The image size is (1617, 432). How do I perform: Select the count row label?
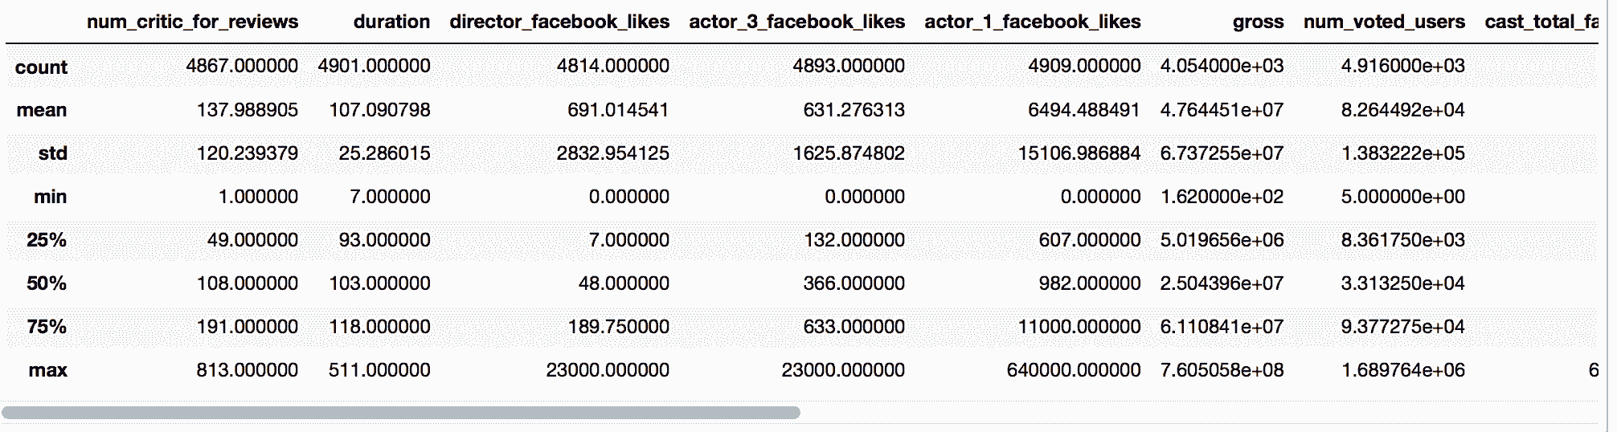click(x=41, y=67)
